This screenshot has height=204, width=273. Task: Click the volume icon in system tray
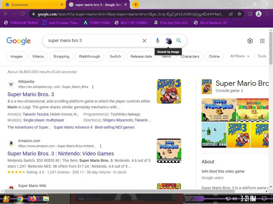pyautogui.click(x=235, y=199)
